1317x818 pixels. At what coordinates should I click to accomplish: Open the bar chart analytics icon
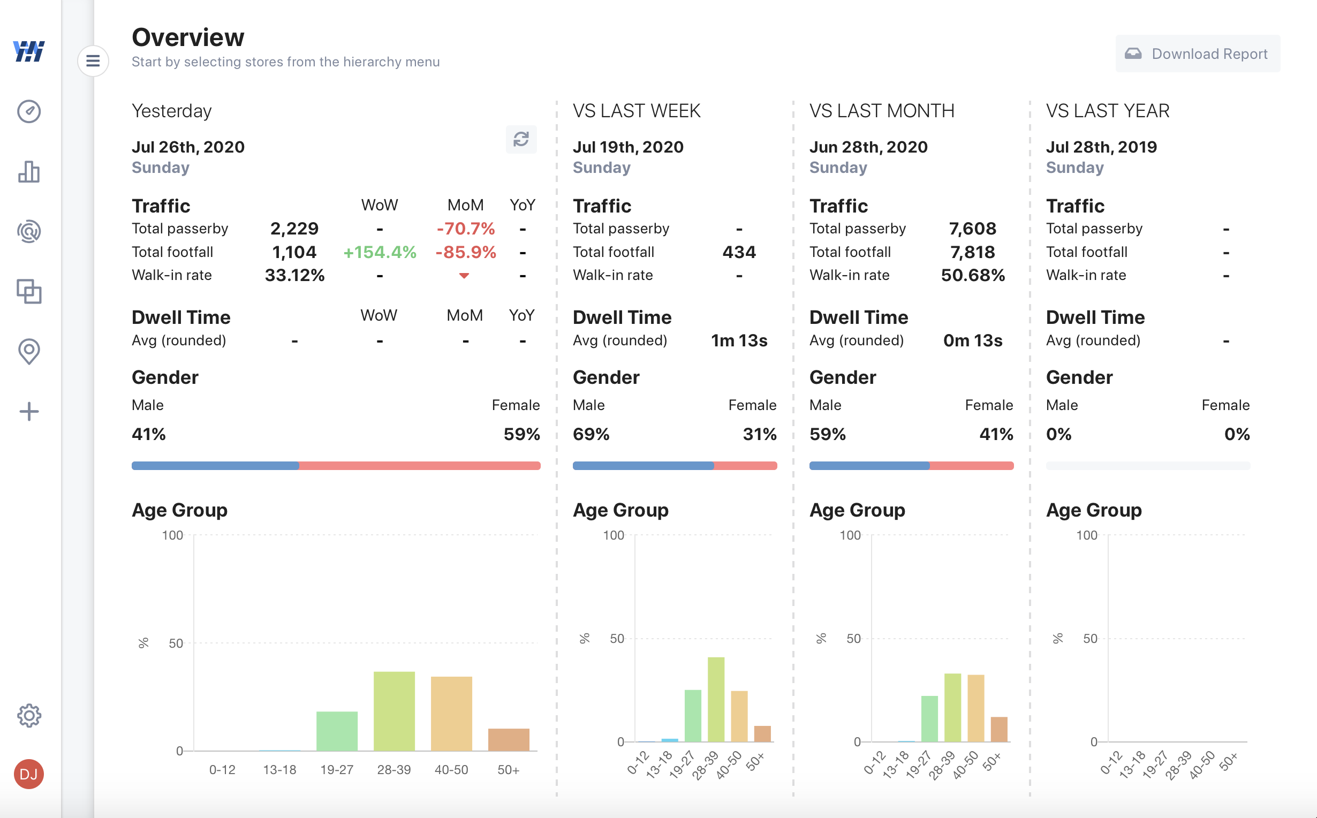click(29, 171)
